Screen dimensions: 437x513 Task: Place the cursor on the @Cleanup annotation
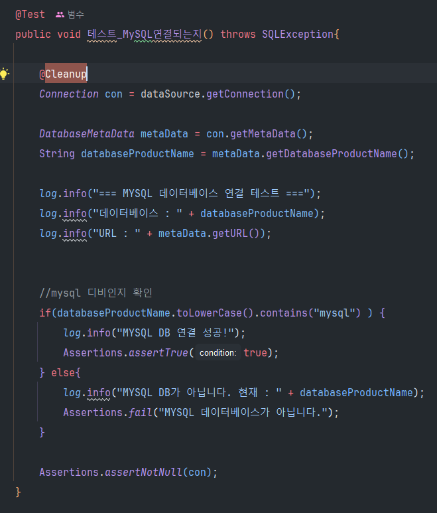[x=63, y=74]
